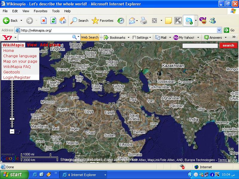This screenshot has height=179, width=239.
Task: Open Yahoo toolbar Settings dropdown
Action: coord(142,38)
